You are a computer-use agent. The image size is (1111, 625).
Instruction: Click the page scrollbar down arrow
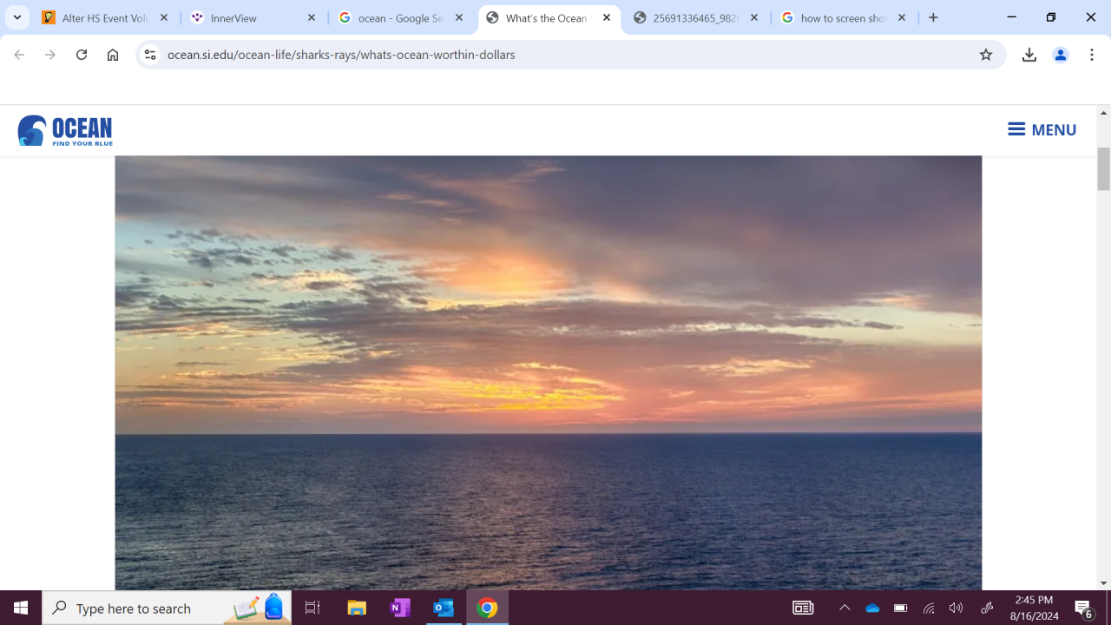pyautogui.click(x=1104, y=583)
